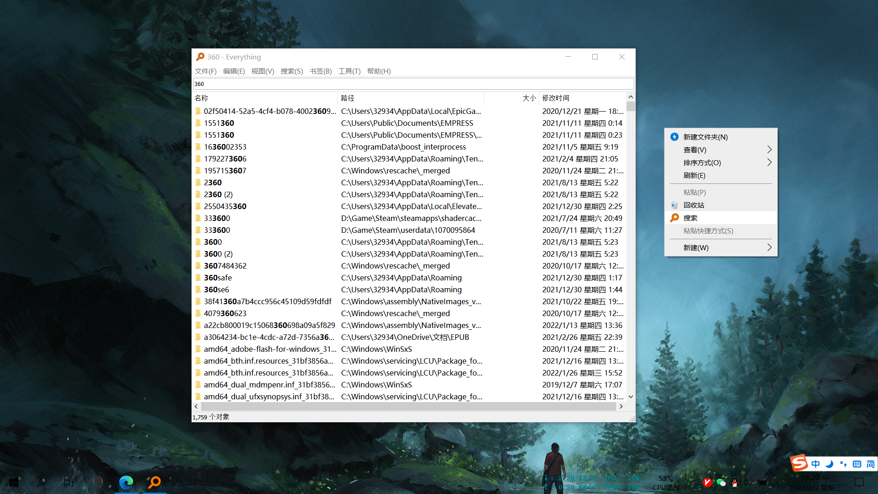Select 搜索 in the context menu
Image resolution: width=878 pixels, height=494 pixels.
(691, 218)
